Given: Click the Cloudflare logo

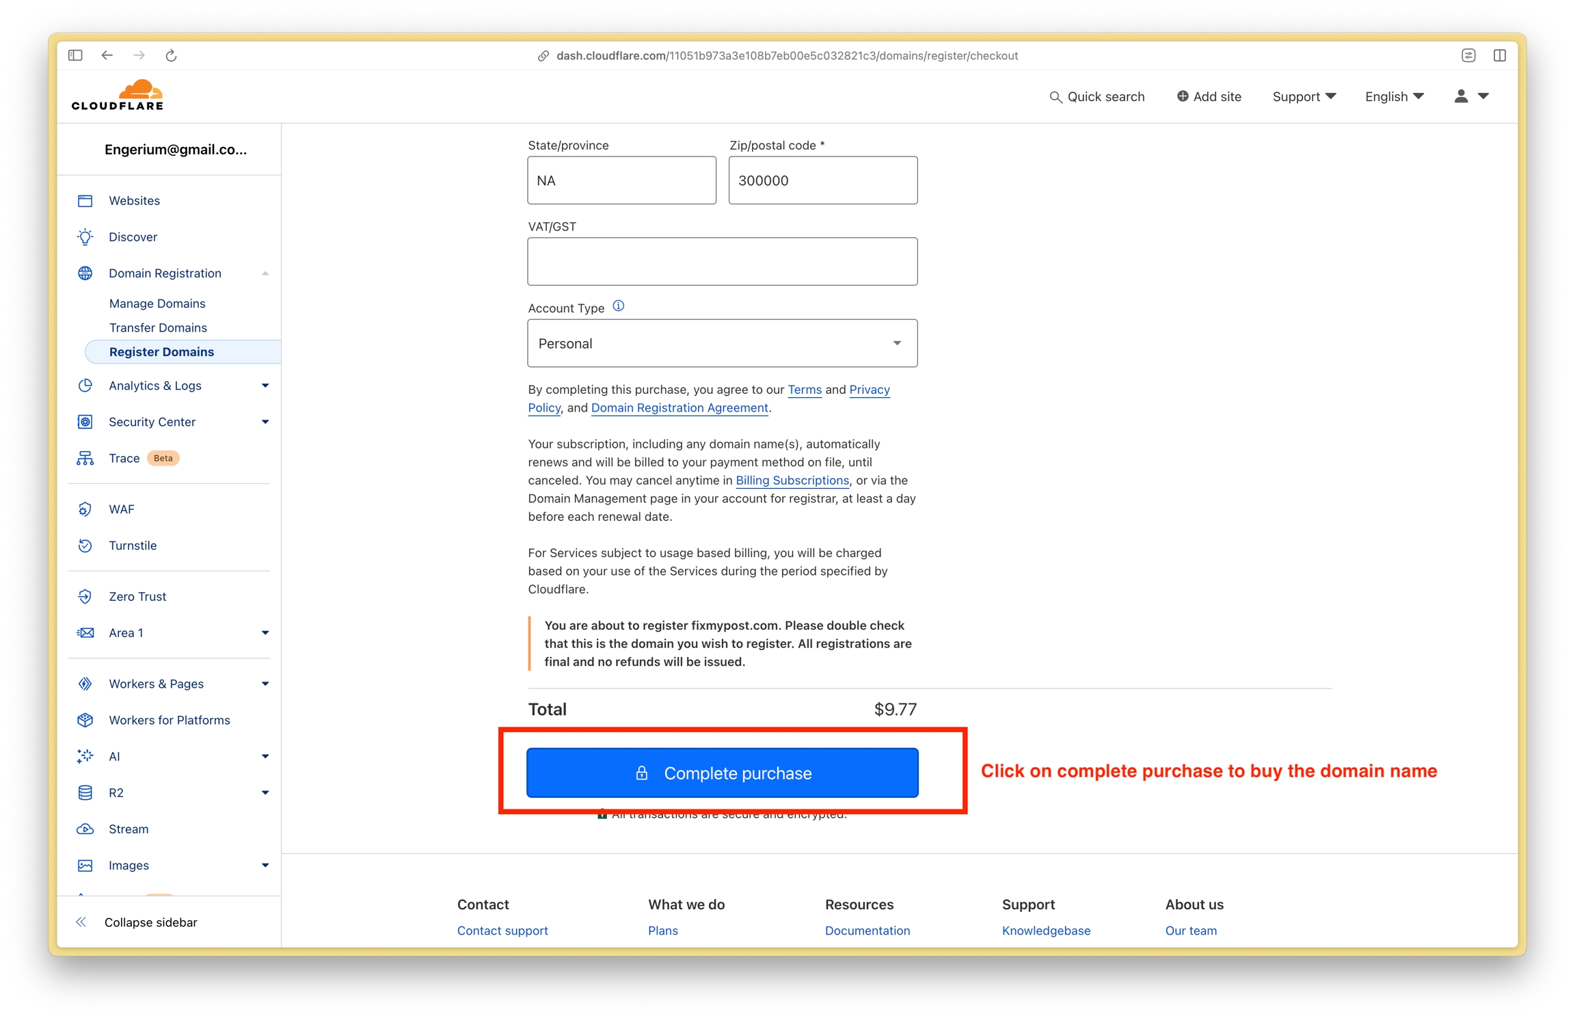Looking at the screenshot, I should pyautogui.click(x=118, y=95).
